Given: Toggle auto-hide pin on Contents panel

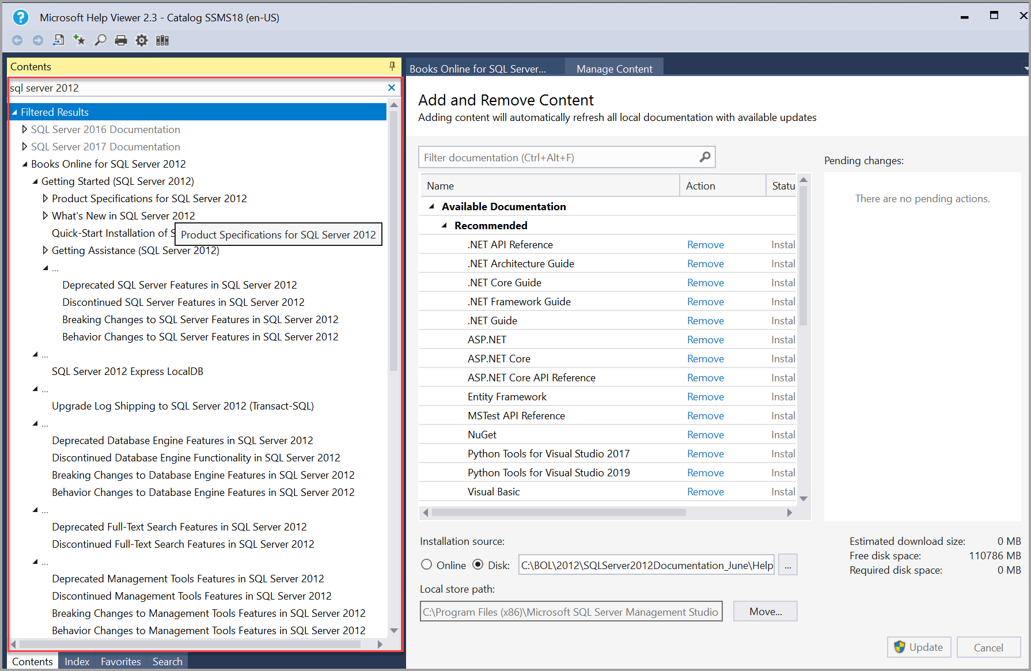Looking at the screenshot, I should coord(392,66).
